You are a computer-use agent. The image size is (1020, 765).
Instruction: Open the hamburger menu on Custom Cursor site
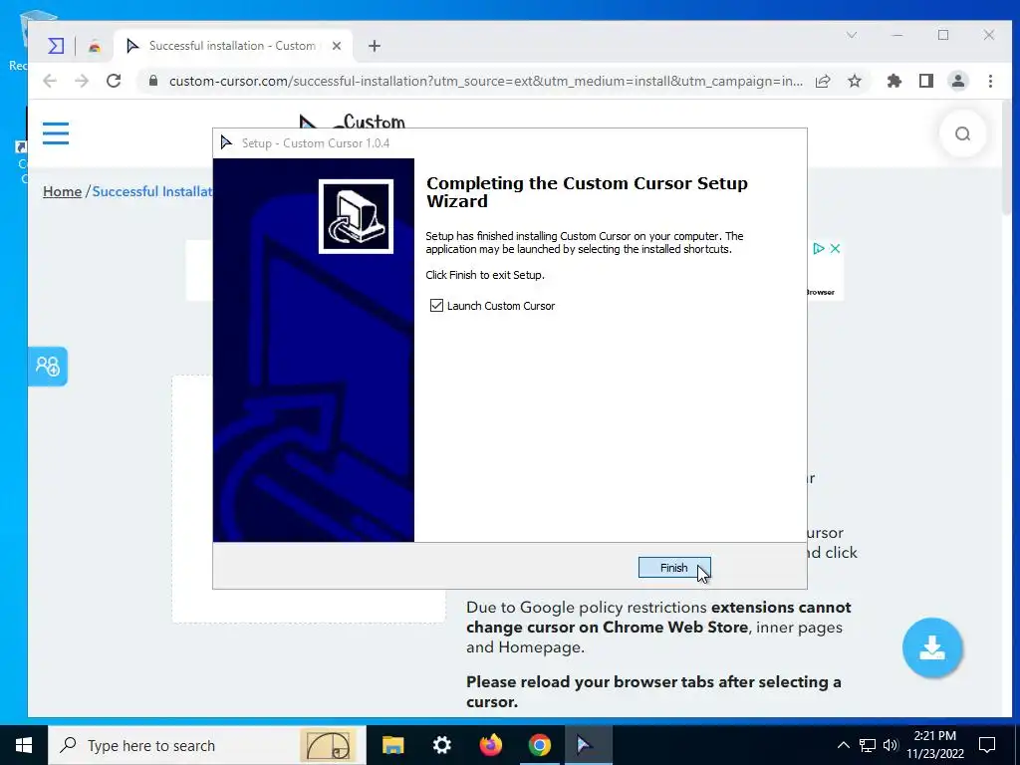click(56, 133)
